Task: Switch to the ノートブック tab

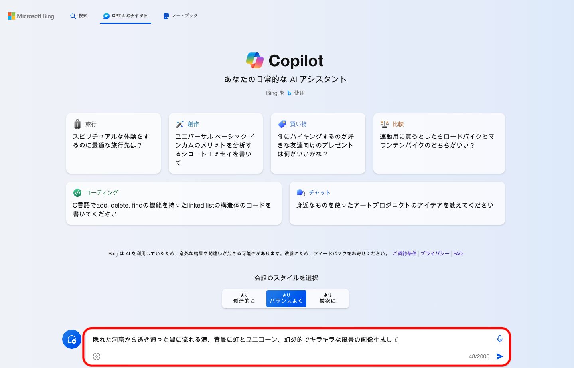Action: [180, 16]
